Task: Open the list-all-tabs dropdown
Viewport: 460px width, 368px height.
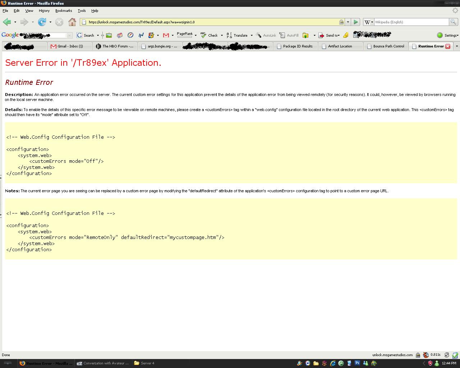Action: 457,46
